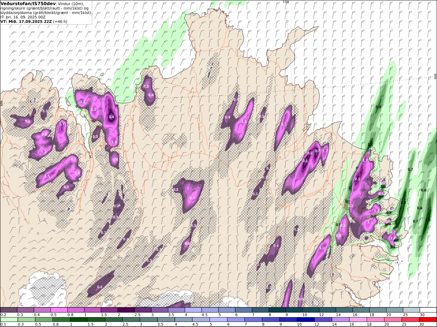Pick the rain-scale swatch between 0.5 and 0.8

(44, 319)
